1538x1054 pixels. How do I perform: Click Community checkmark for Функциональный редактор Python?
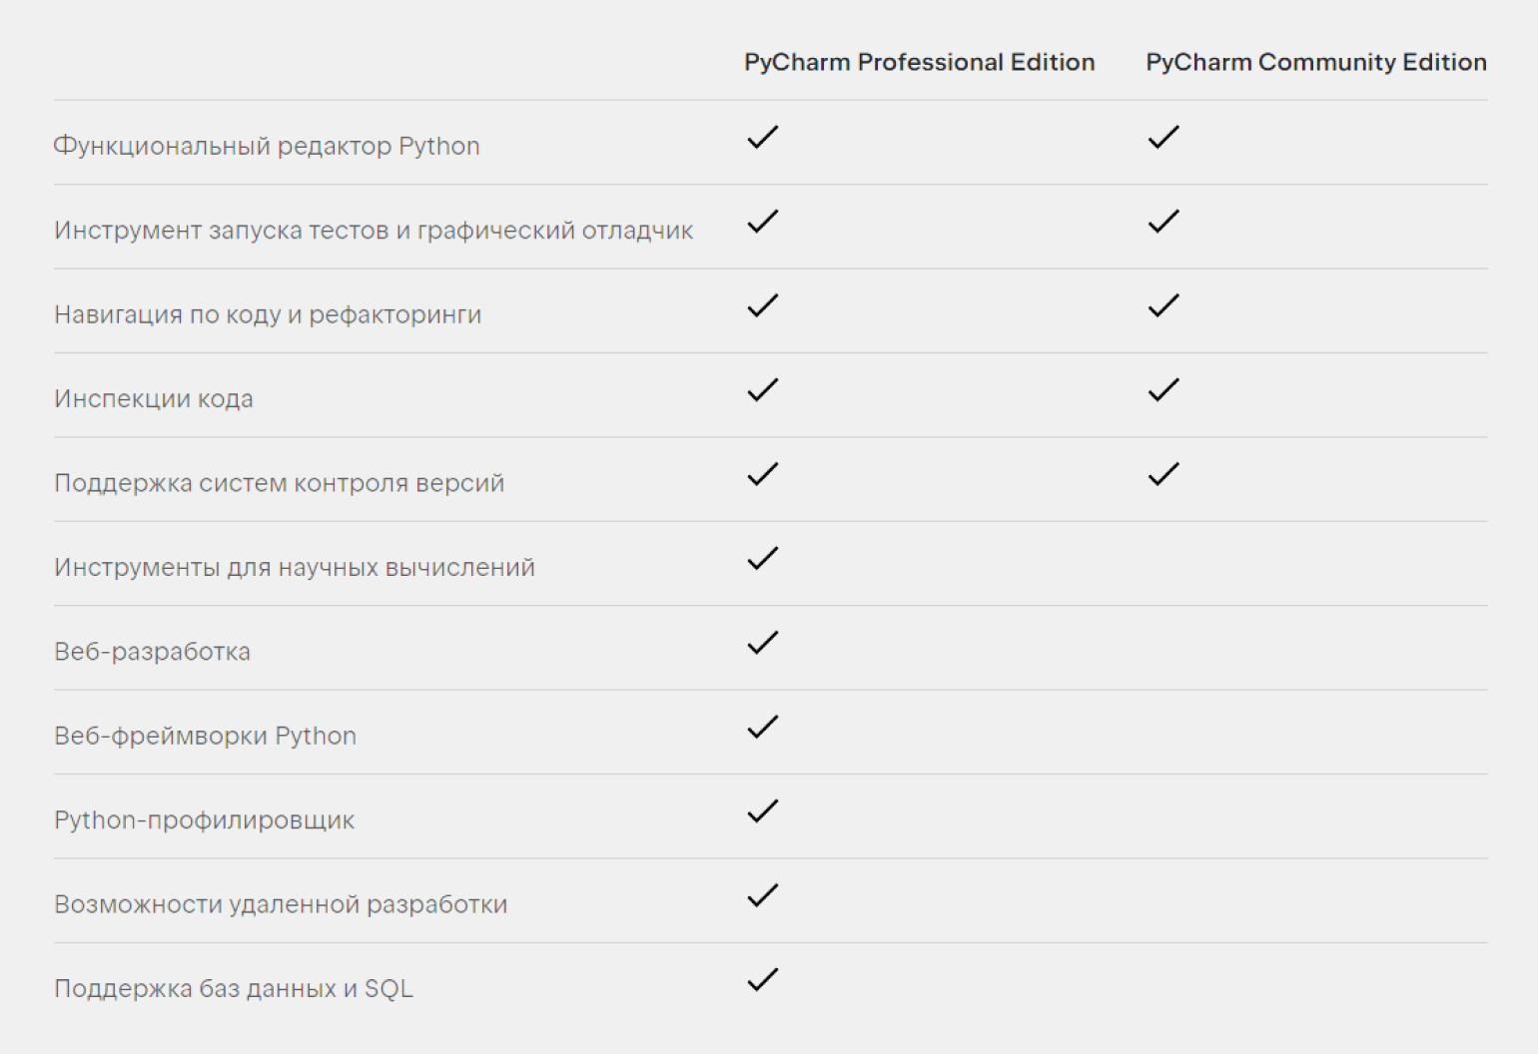pyautogui.click(x=1163, y=138)
